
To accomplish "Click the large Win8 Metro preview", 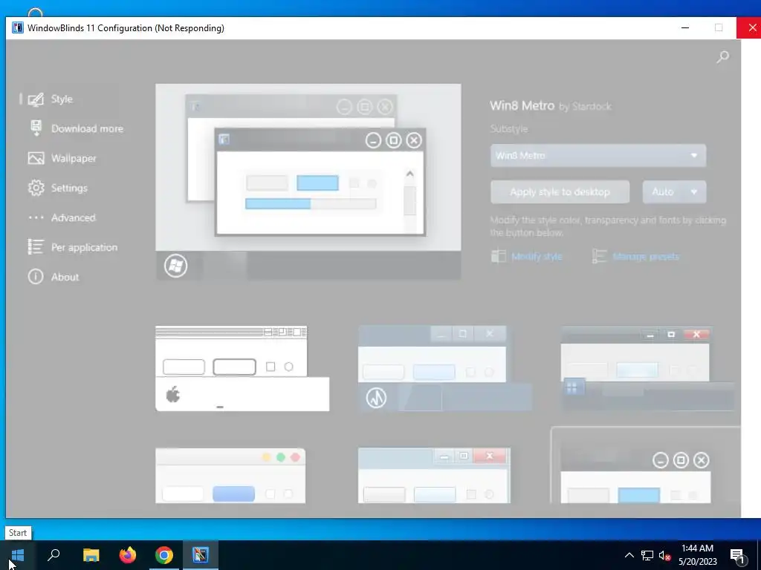I will (x=308, y=182).
